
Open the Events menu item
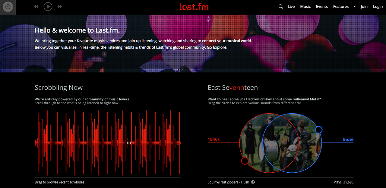tap(322, 7)
